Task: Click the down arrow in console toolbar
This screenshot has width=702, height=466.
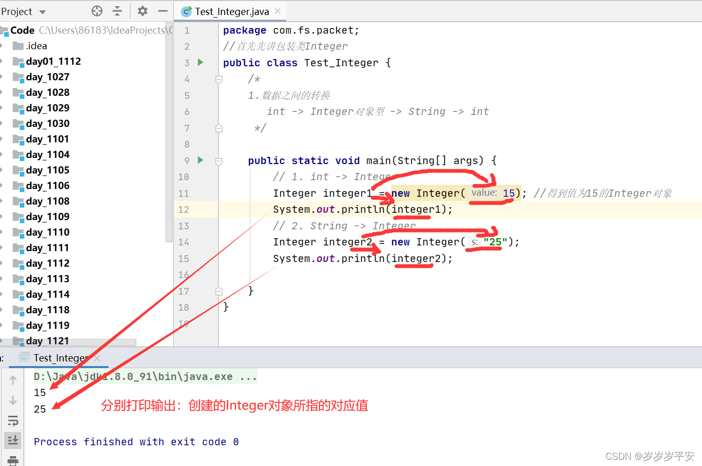Action: 13,399
